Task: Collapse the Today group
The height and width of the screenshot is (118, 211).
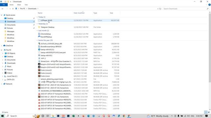Action: coord(37,17)
